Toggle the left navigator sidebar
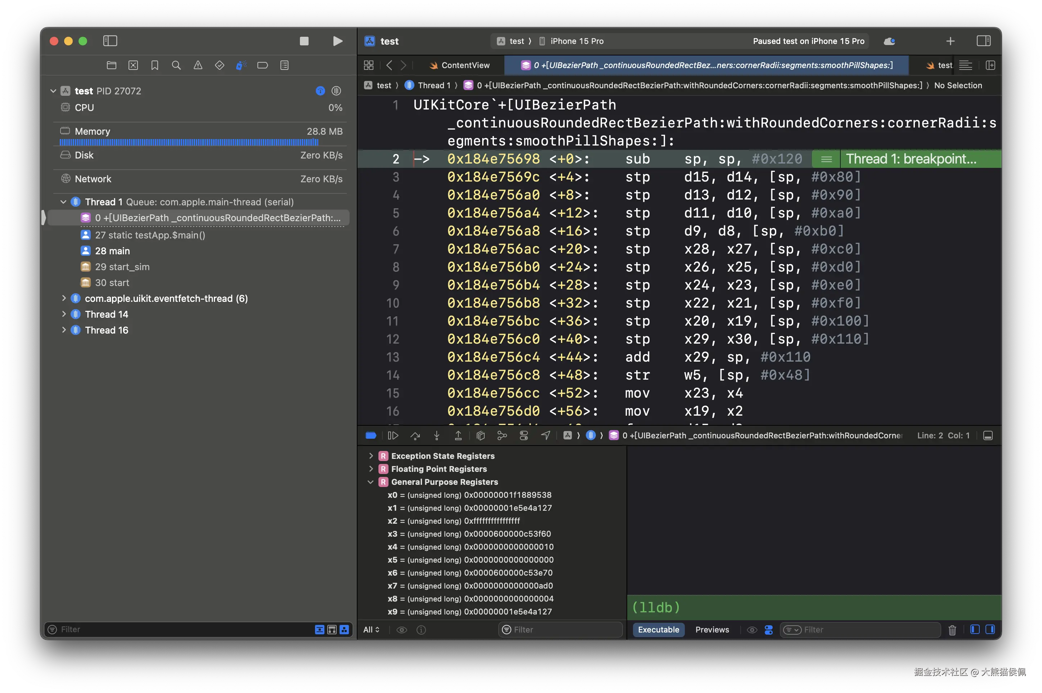1042x693 pixels. tap(110, 41)
